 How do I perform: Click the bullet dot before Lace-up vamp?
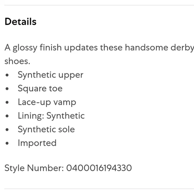pyautogui.click(x=7, y=102)
